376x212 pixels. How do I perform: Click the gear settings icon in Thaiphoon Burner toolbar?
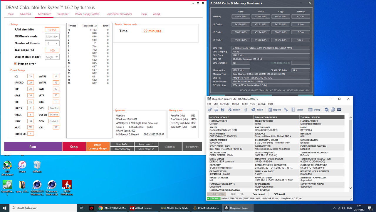tap(210, 110)
